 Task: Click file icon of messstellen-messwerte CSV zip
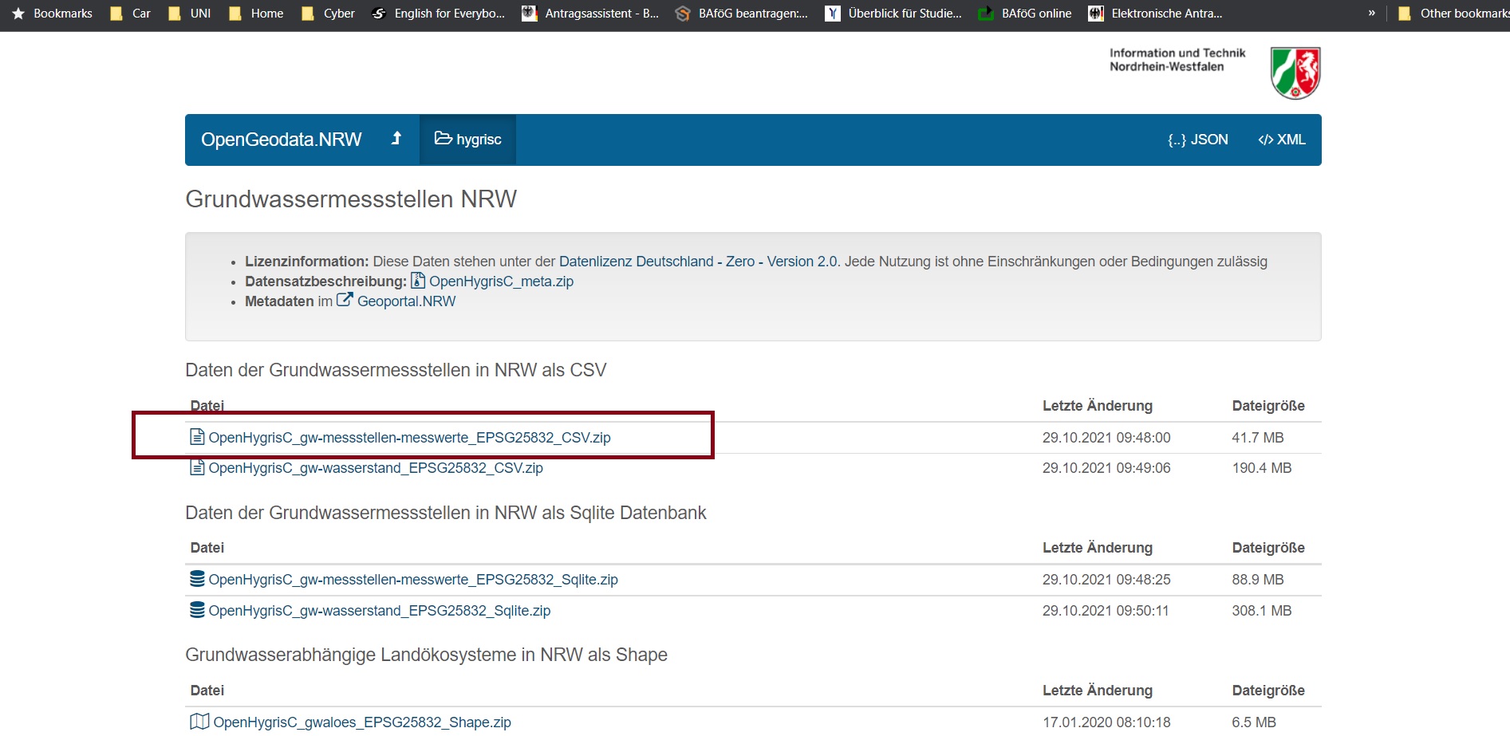click(x=197, y=437)
